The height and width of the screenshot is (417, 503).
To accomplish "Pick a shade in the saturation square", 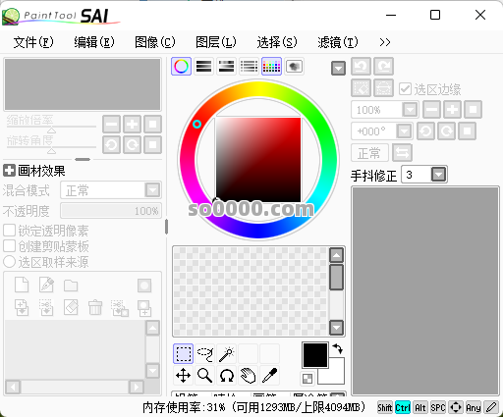I will click(x=258, y=160).
